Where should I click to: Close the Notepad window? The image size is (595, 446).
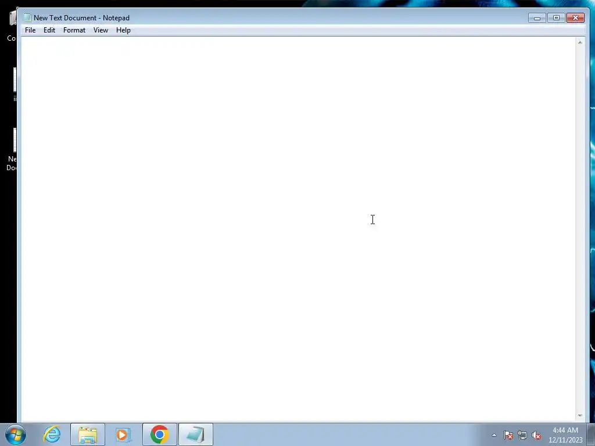[576, 18]
